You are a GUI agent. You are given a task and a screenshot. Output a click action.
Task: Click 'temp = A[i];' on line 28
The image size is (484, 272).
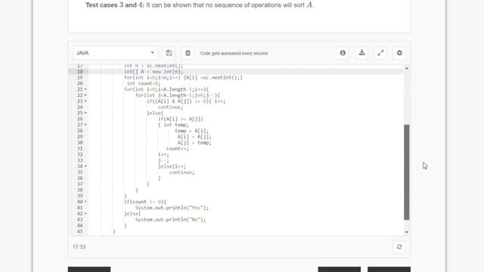(x=191, y=131)
